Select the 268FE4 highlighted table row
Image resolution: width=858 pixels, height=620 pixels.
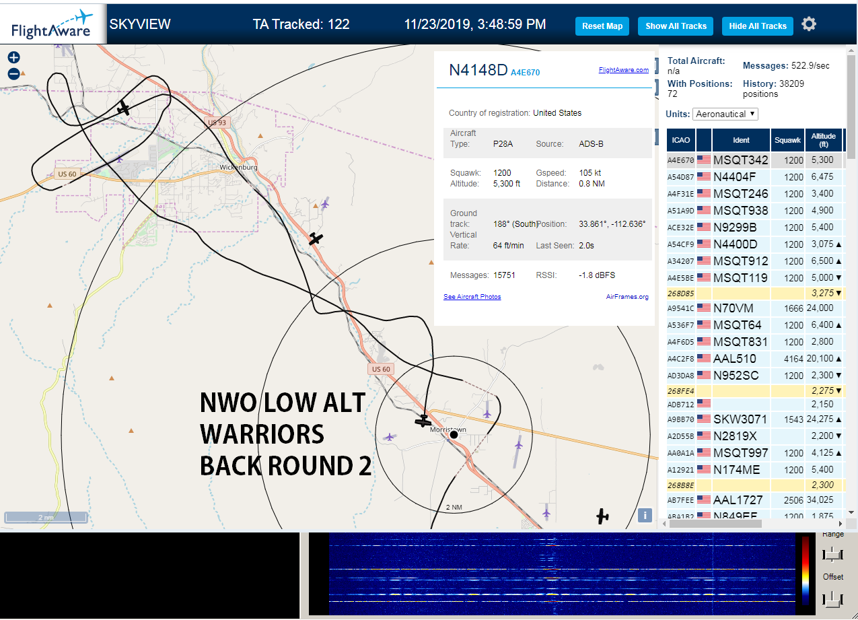point(754,390)
